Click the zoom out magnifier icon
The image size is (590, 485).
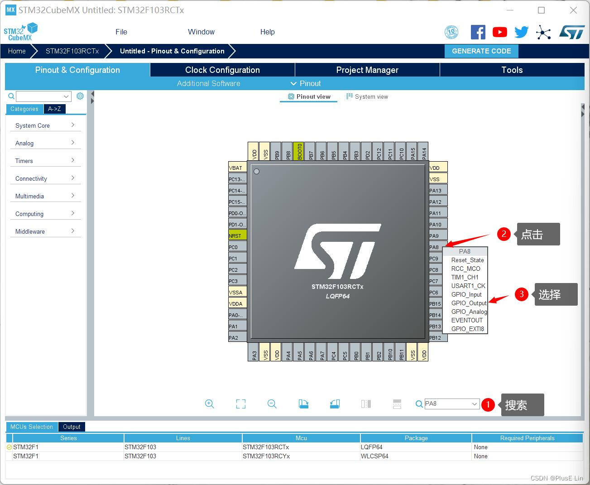(272, 404)
